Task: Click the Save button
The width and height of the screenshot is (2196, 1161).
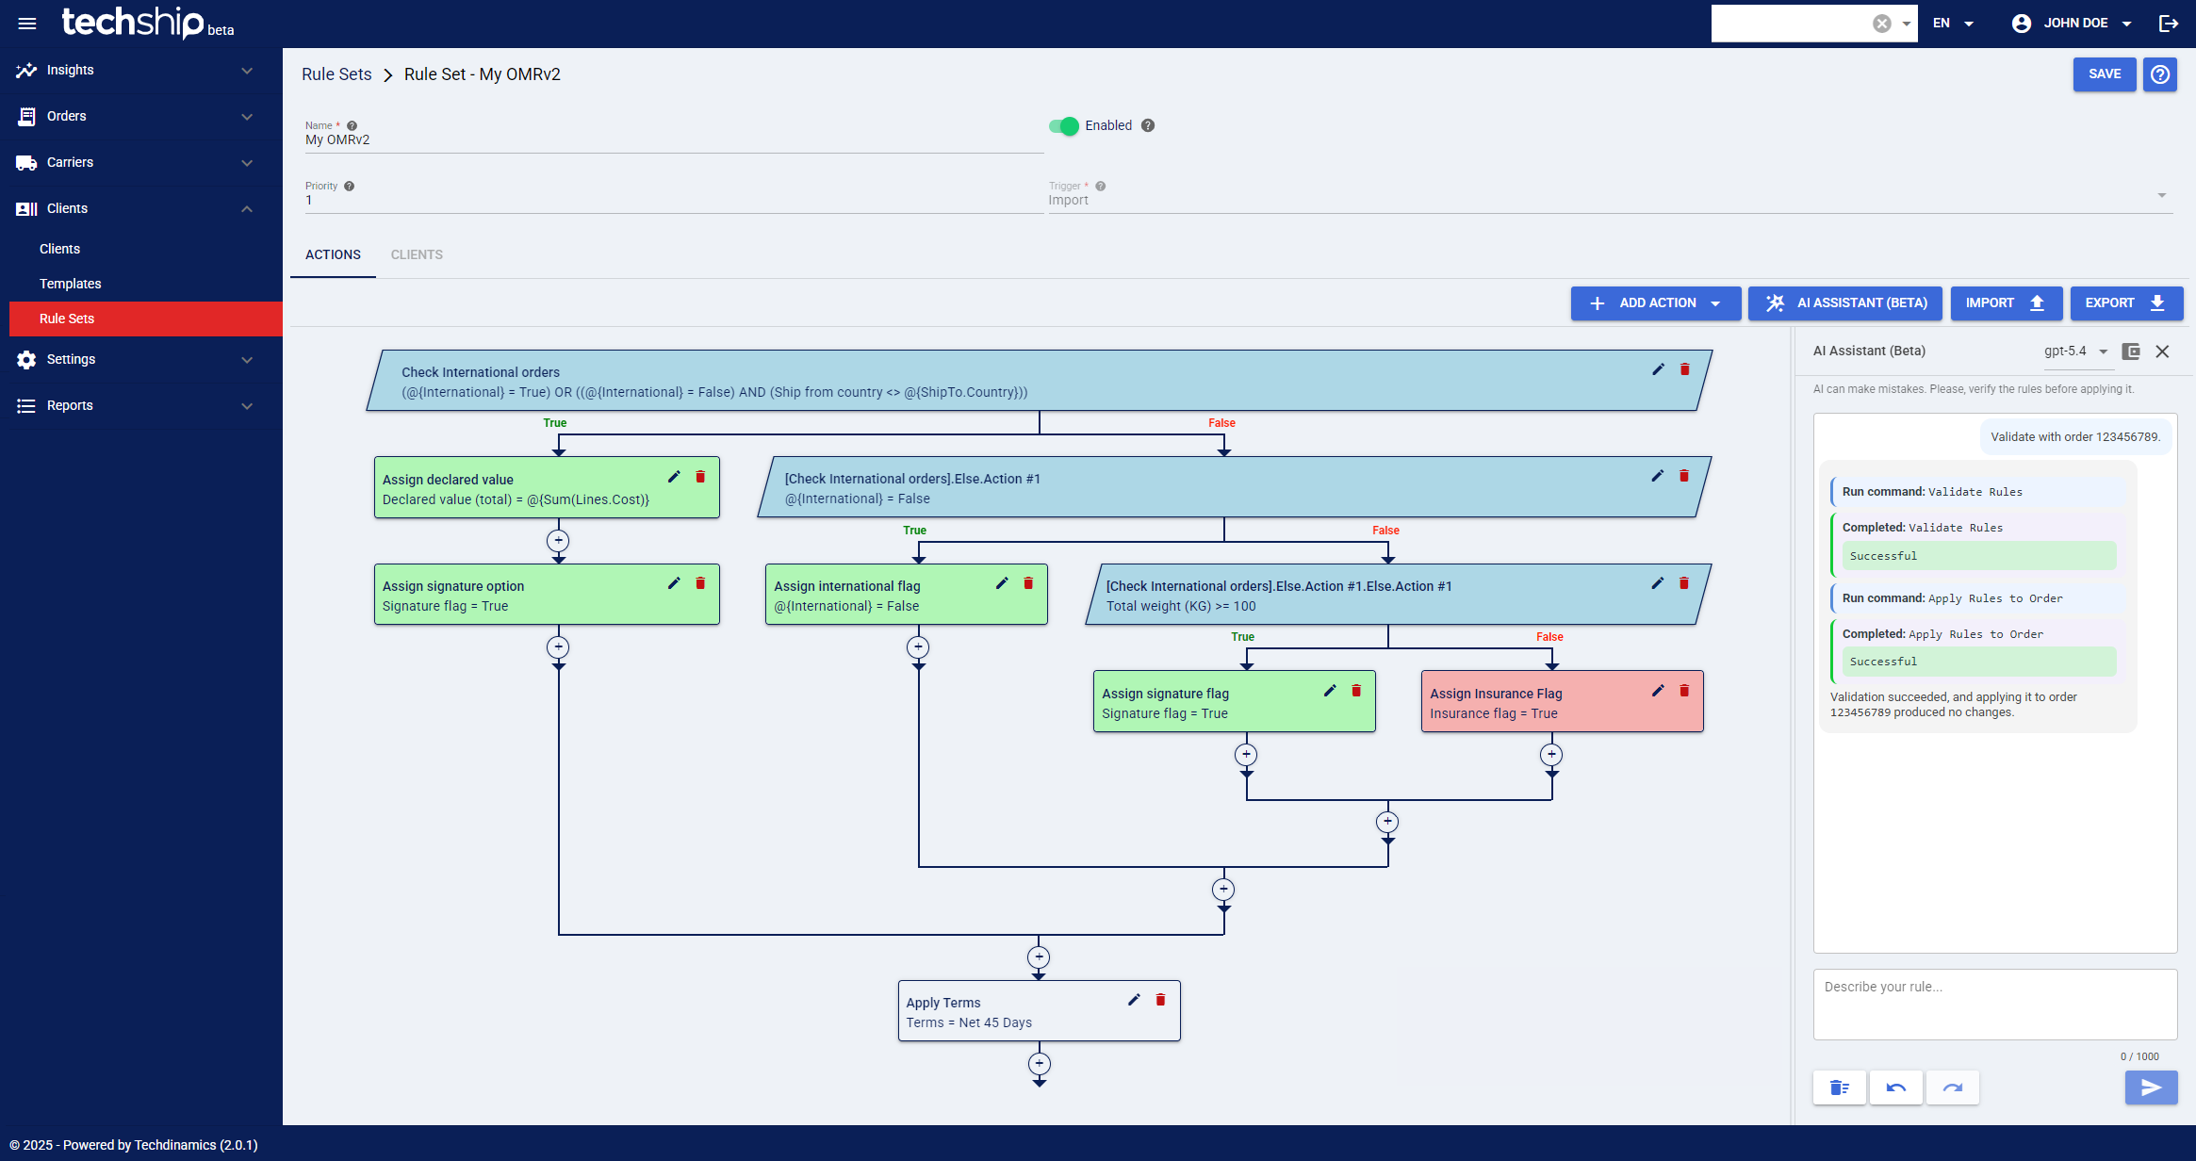Action: pos(2104,74)
